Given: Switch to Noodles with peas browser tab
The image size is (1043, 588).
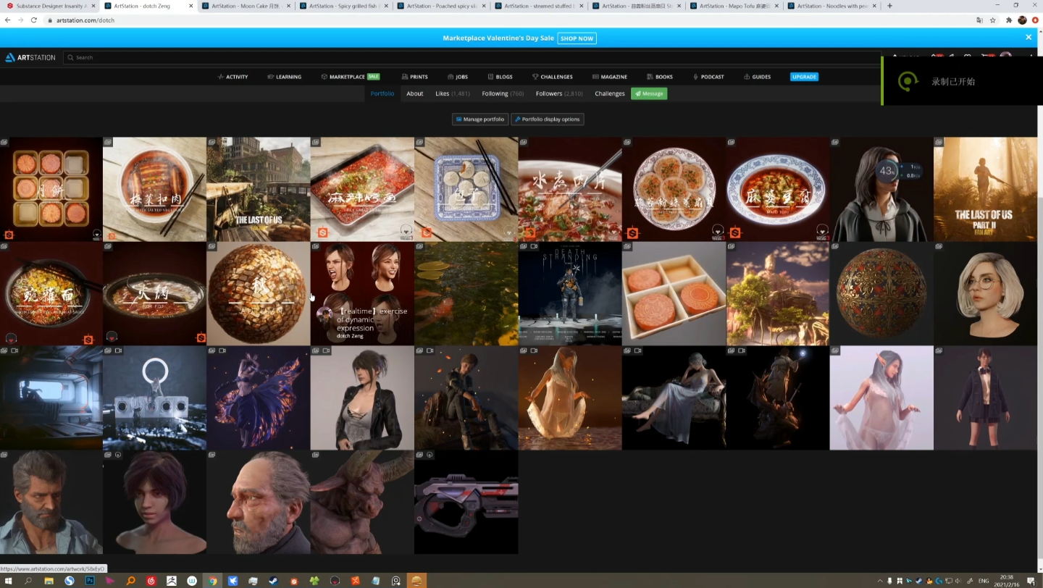Looking at the screenshot, I should [830, 6].
